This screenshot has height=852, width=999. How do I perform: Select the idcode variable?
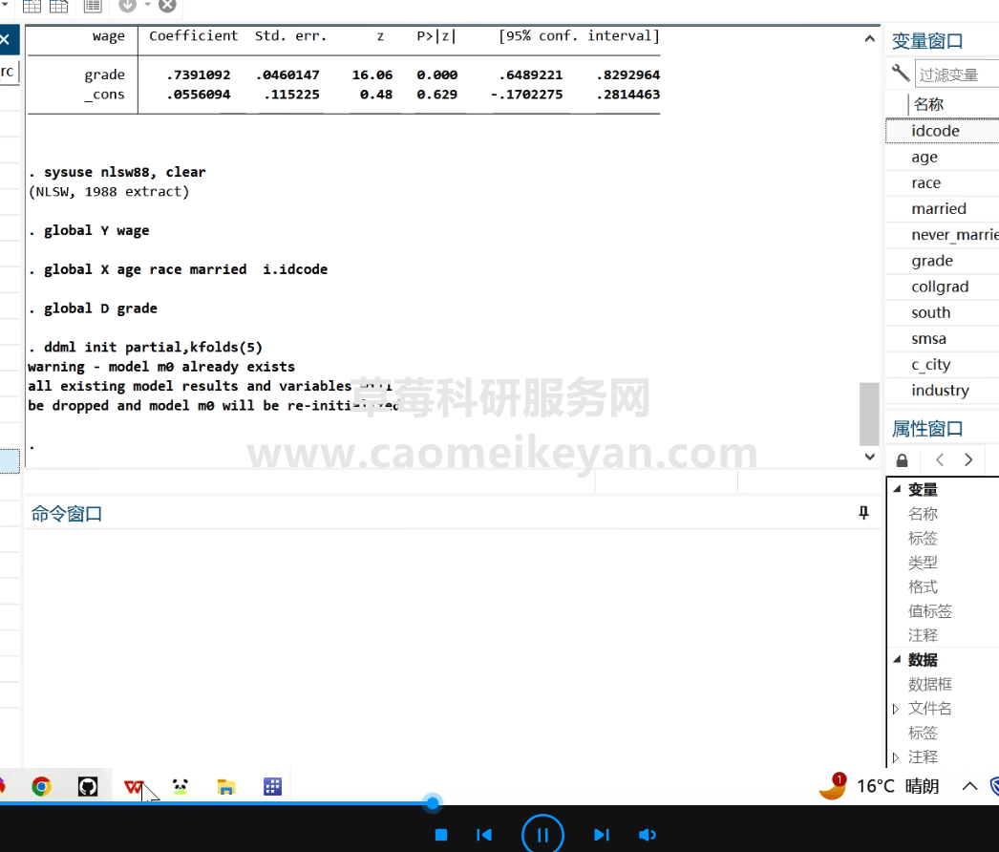pyautogui.click(x=943, y=131)
